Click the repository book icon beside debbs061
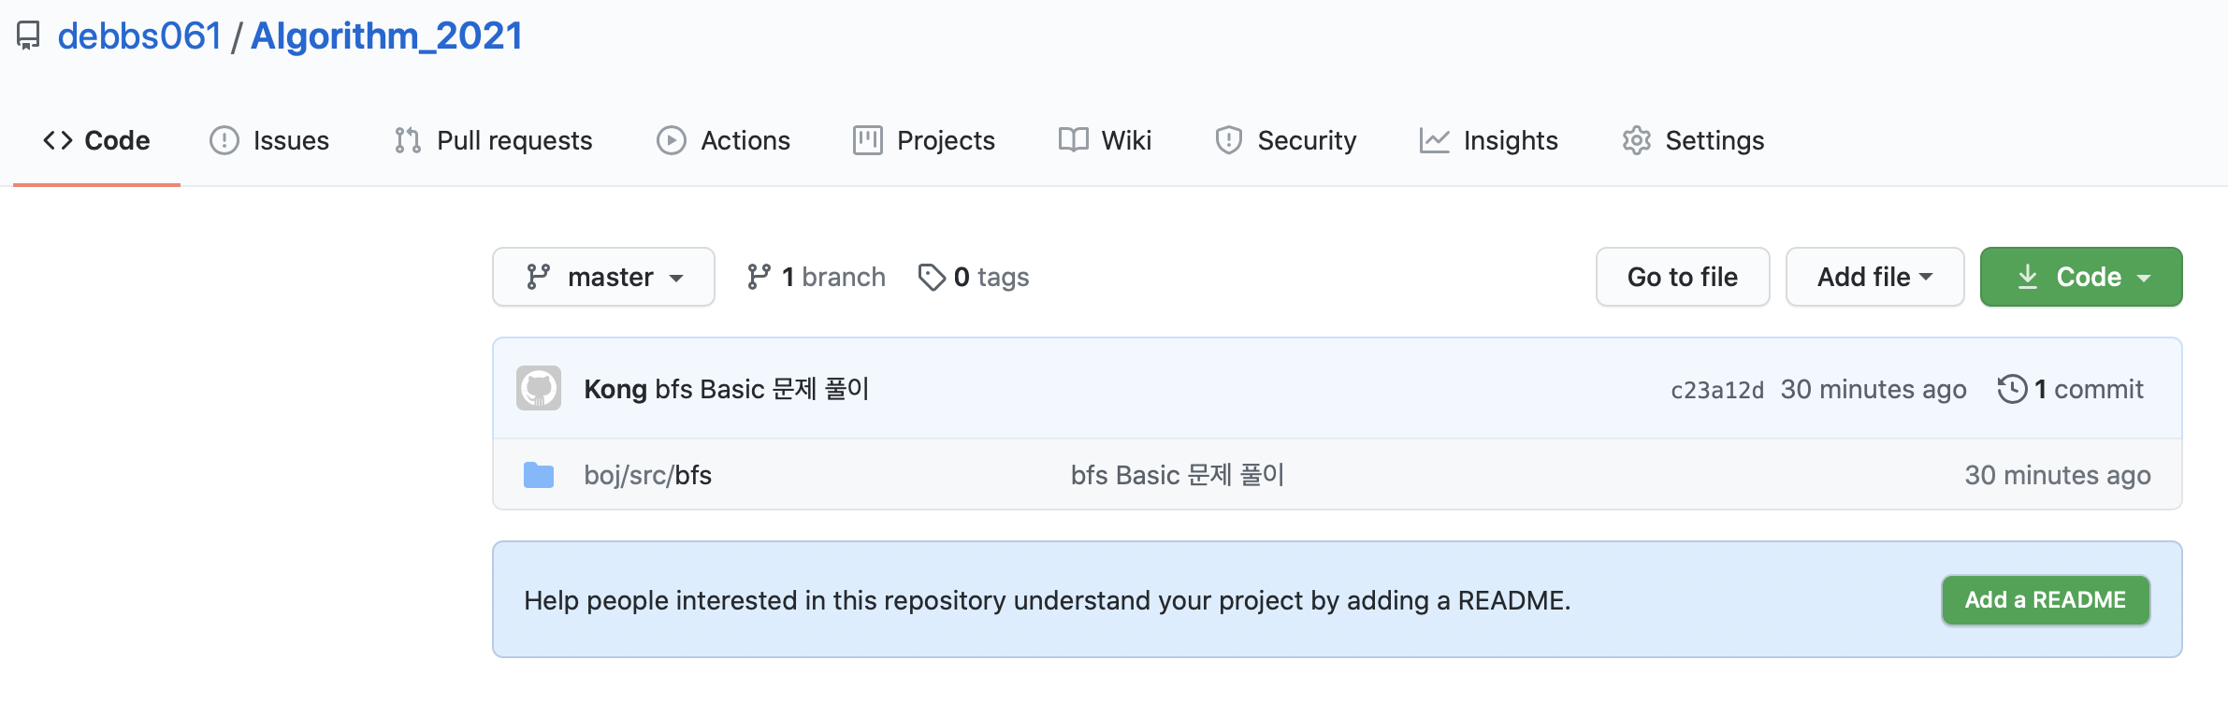Image resolution: width=2228 pixels, height=718 pixels. [x=28, y=36]
